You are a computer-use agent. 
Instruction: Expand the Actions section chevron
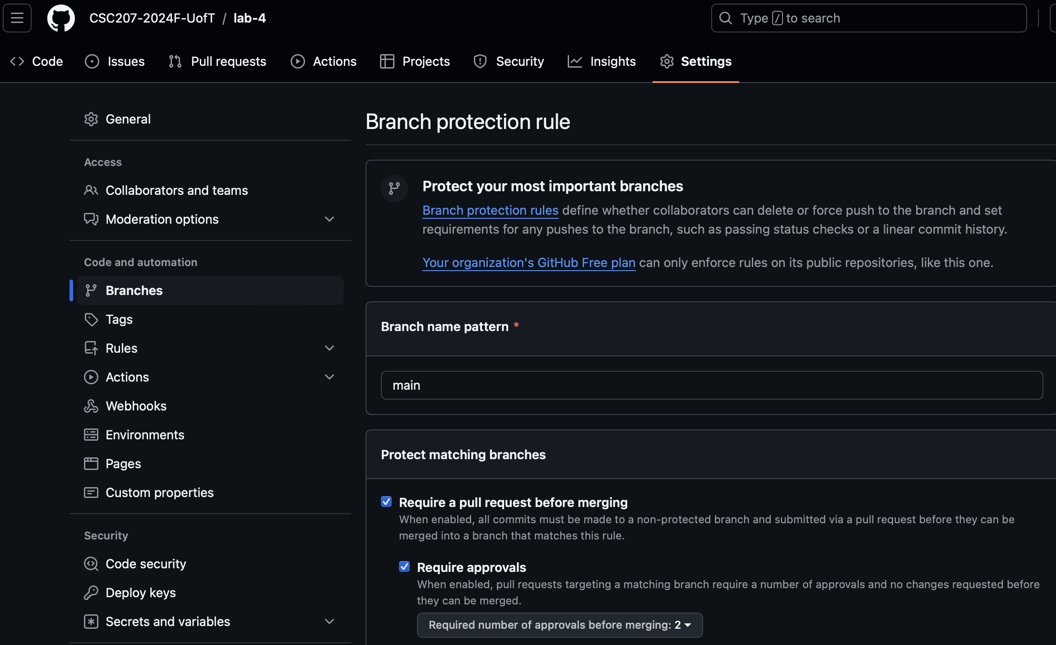328,377
